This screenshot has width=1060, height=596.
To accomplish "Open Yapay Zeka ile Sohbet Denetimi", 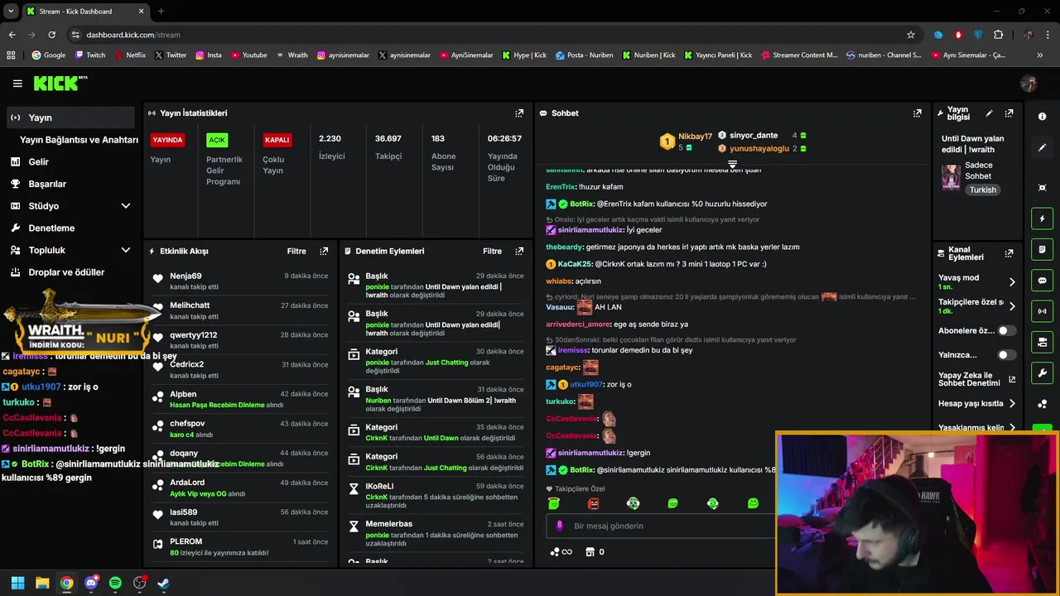I will [976, 379].
